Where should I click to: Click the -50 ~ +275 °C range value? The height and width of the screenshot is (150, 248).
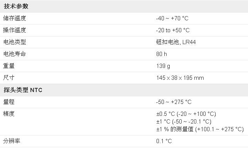174,102
